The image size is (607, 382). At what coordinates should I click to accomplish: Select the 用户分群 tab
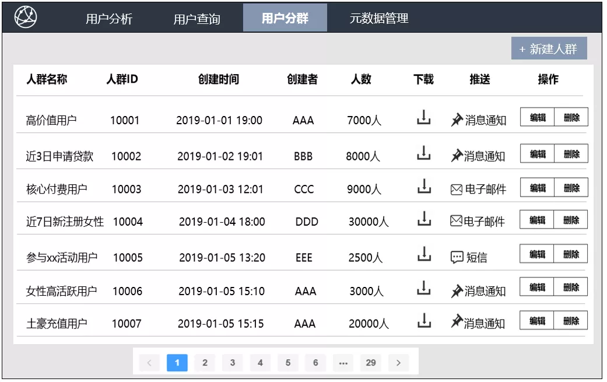(x=285, y=18)
